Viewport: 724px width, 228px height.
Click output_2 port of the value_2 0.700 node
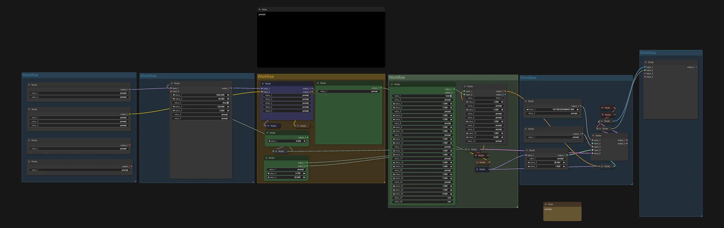coord(307,166)
